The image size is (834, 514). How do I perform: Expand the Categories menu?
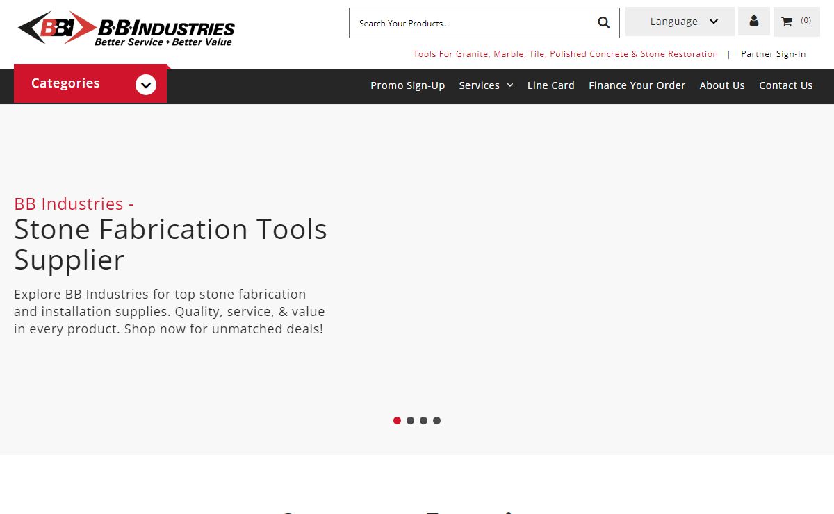pos(90,84)
